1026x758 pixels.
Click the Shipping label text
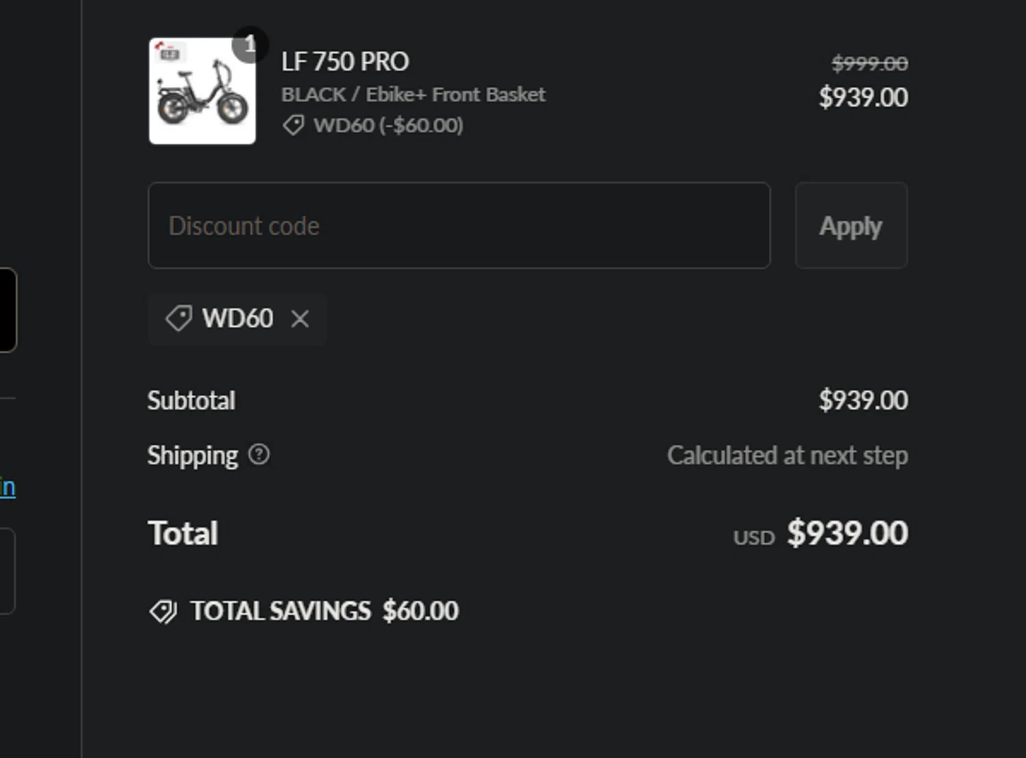tap(193, 456)
